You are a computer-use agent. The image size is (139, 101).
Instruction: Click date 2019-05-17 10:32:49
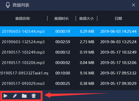pos(118,52)
